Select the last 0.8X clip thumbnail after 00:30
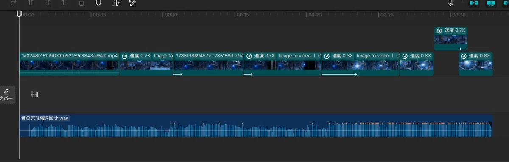 (x=475, y=65)
